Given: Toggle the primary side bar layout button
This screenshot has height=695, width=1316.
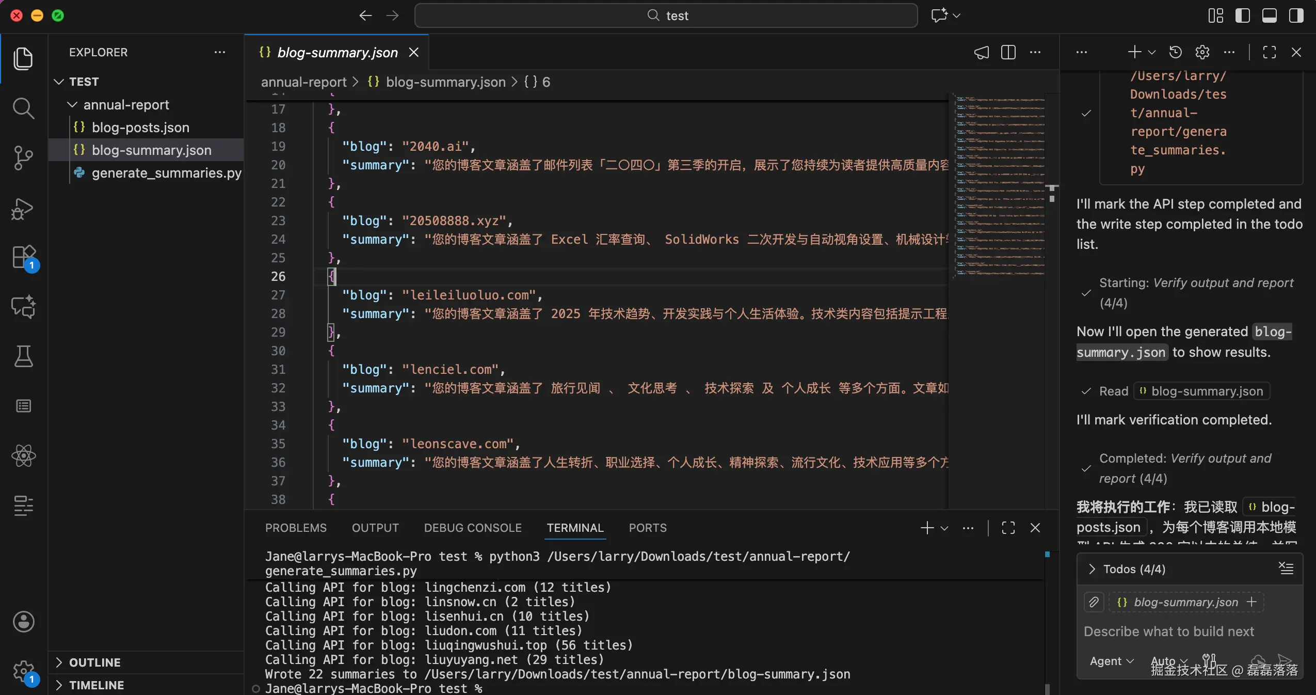Looking at the screenshot, I should (1242, 15).
